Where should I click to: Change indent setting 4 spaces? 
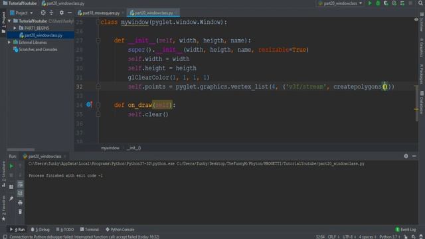367,237
